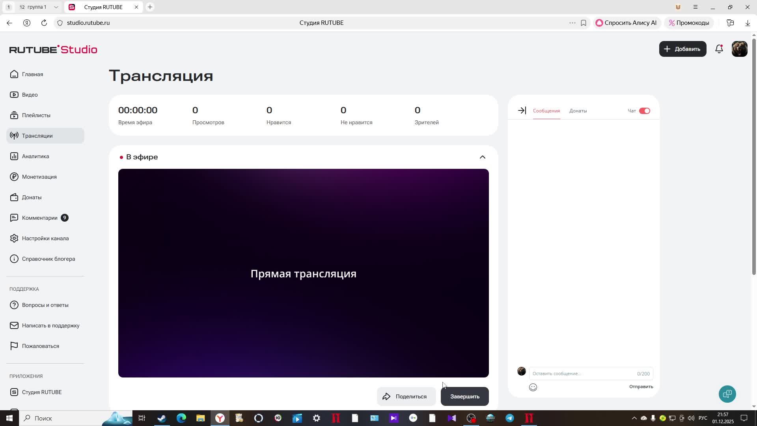The image size is (757, 426).
Task: Open the browser page actions ellipsis
Action: tap(572, 23)
